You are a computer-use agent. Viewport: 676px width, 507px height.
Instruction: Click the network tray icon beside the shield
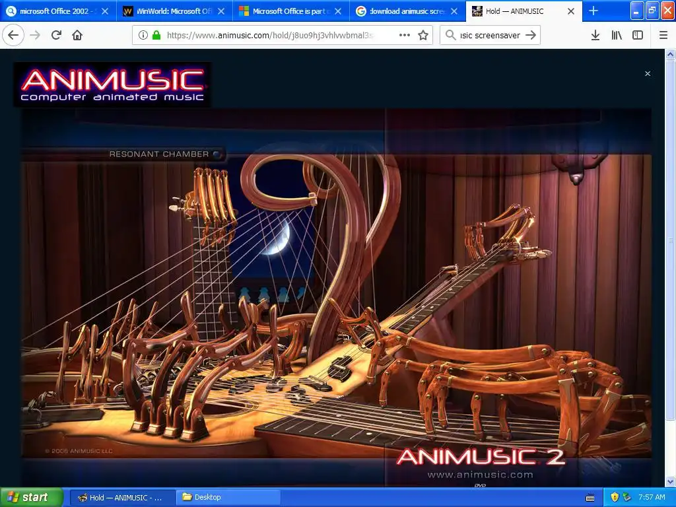point(627,497)
